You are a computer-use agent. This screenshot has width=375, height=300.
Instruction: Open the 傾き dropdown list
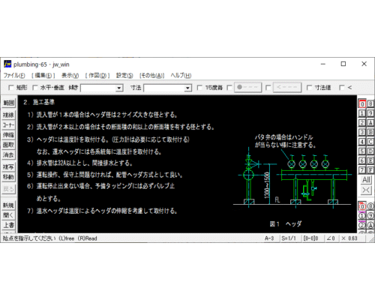pos(119,88)
